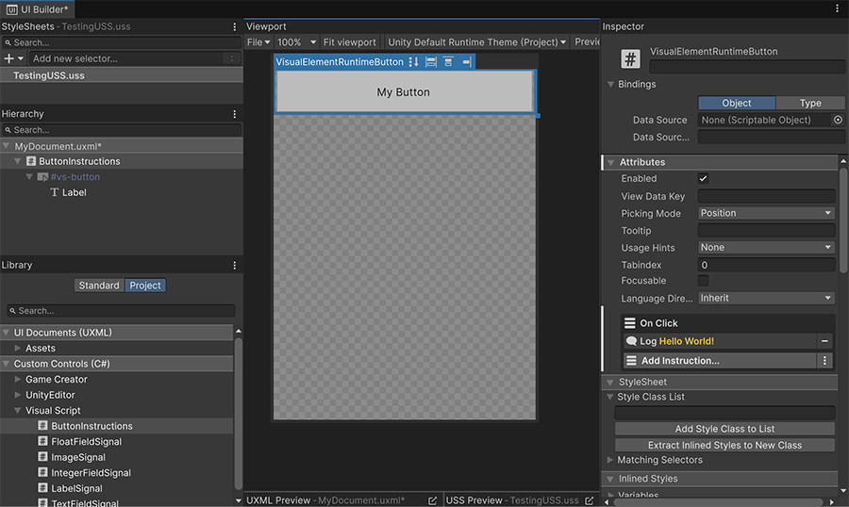Click My Button in the viewport canvas

pyautogui.click(x=404, y=92)
